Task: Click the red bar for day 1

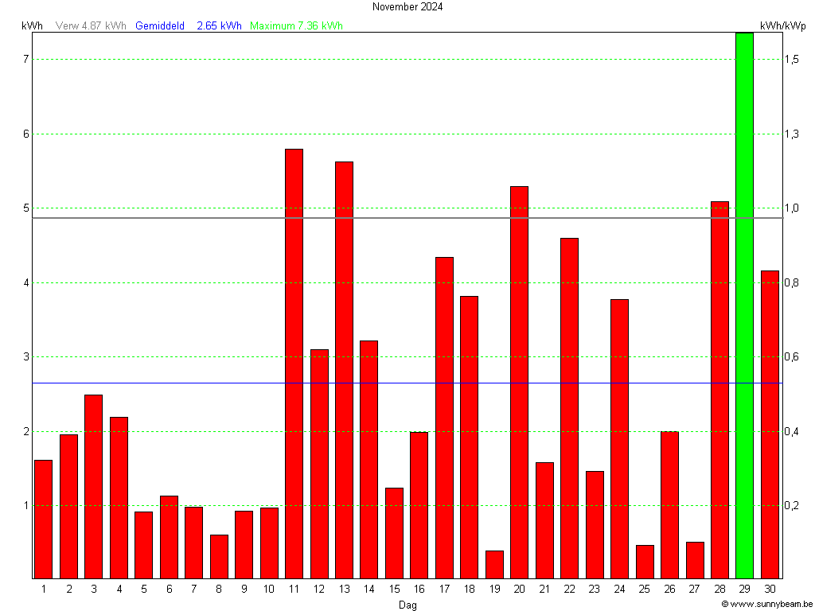Action: (43, 520)
